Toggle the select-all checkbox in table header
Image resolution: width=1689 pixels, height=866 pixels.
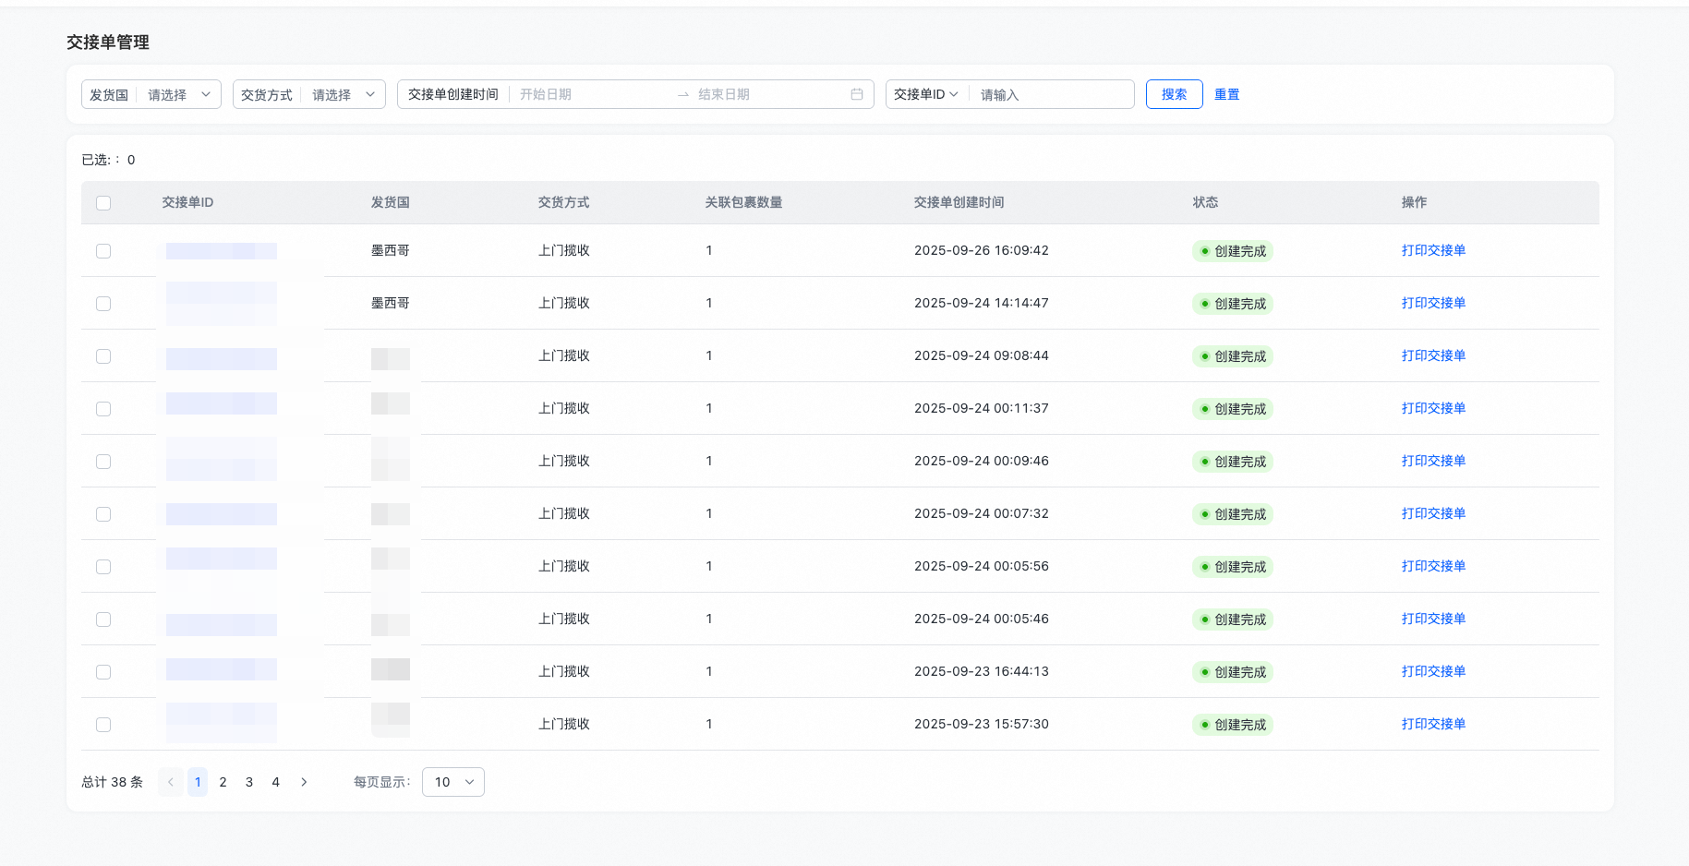click(103, 203)
